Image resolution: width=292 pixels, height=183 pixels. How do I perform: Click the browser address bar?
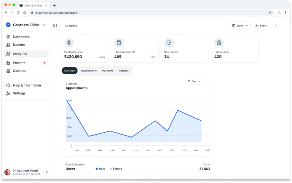pyautogui.click(x=149, y=13)
